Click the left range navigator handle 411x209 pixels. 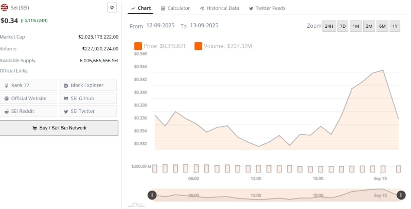pos(152,195)
